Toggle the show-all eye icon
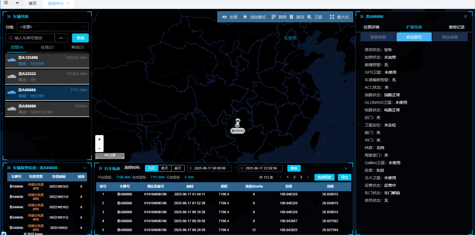475x235 pixels. [x=224, y=17]
